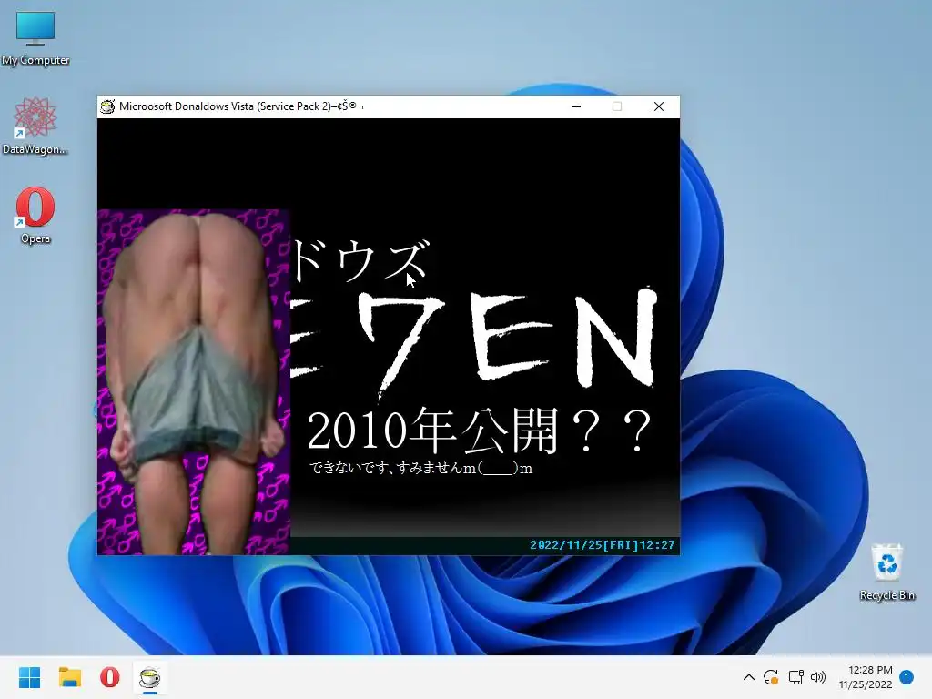Screen dimensions: 932x699
Task: Minimize the Donaldows Vista window
Action: pyautogui.click(x=576, y=106)
